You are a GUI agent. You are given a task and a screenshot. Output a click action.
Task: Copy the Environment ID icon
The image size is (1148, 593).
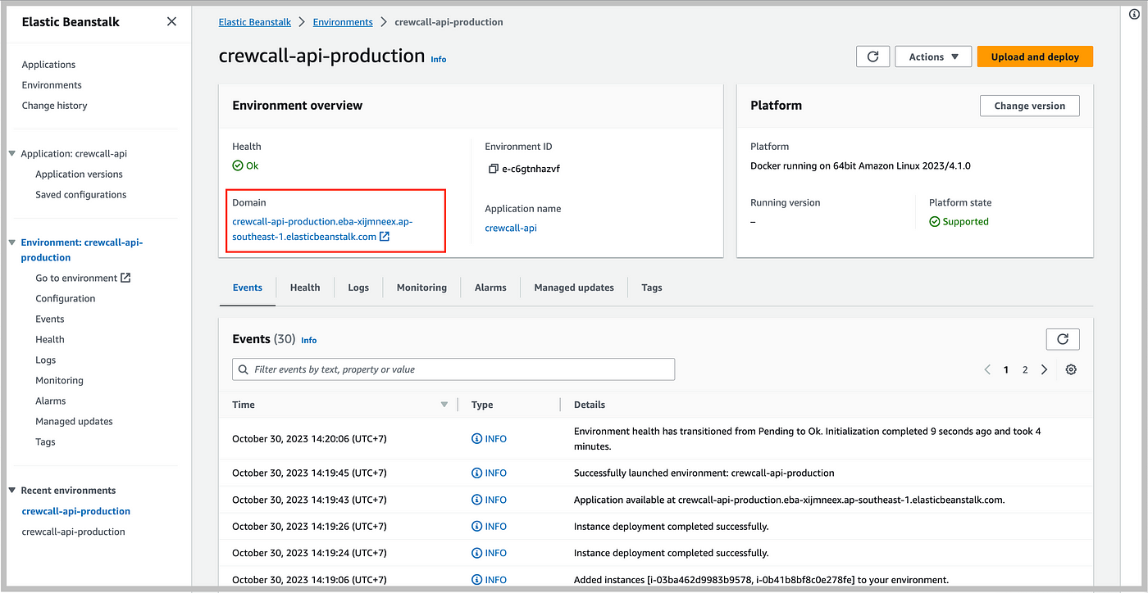(x=493, y=169)
